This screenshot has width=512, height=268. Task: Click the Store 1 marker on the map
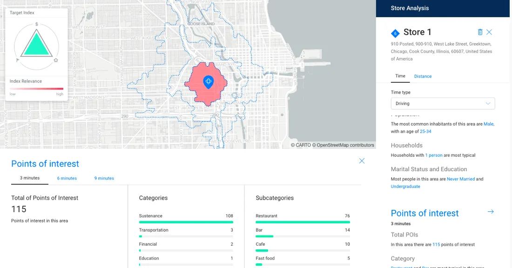208,82
